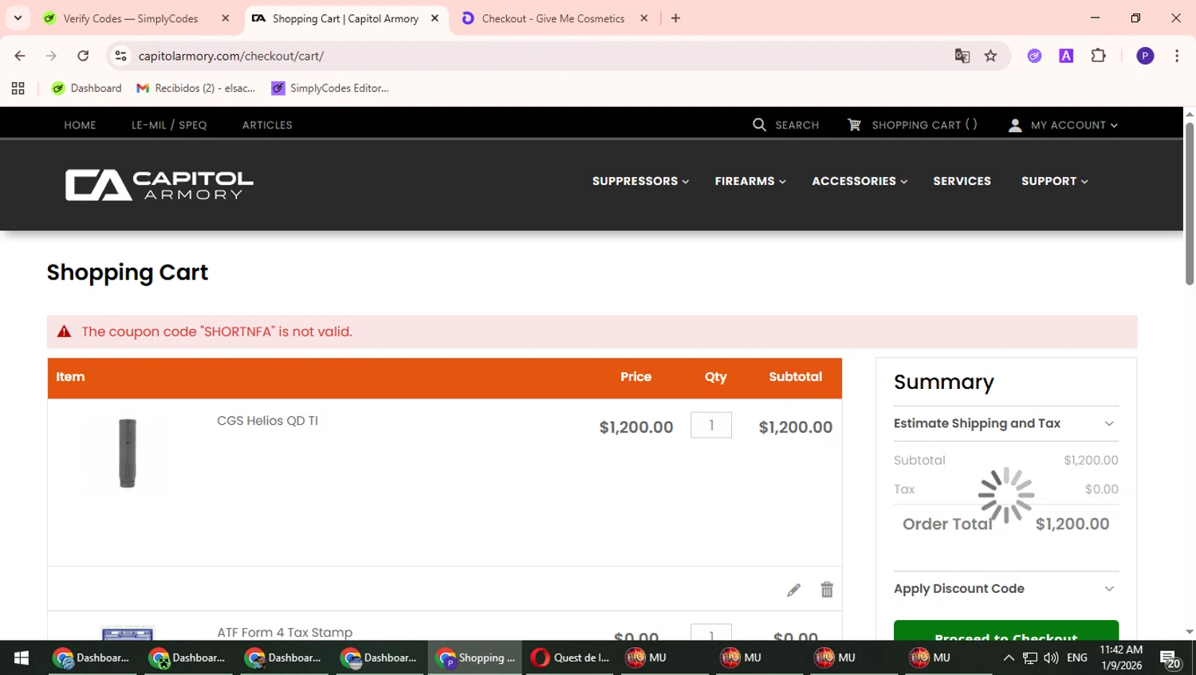This screenshot has width=1196, height=675.
Task: Click the Shopping taskbar Chrome window
Action: click(475, 657)
